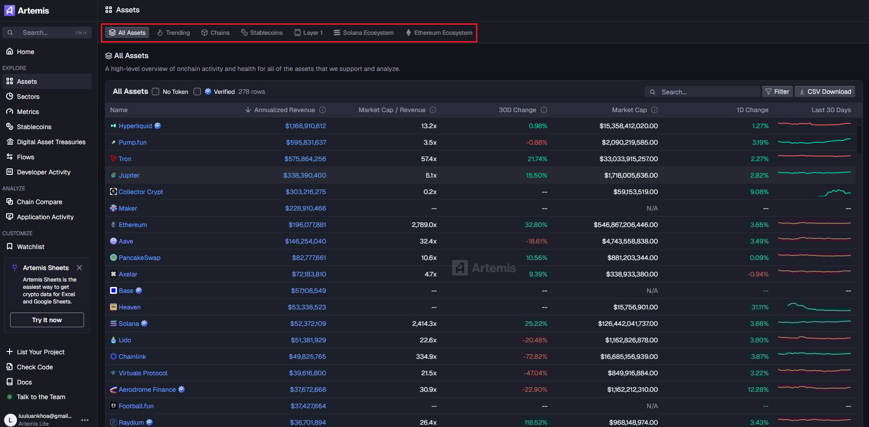Viewport: 869px width, 427px height.
Task: Open the Watchlist bookmark icon
Action: pyautogui.click(x=10, y=247)
